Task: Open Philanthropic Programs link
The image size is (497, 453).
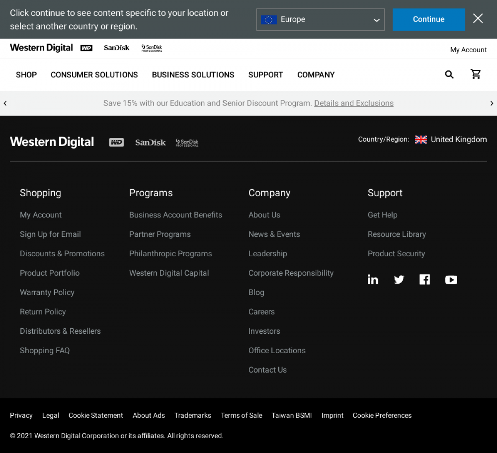Action: (x=171, y=254)
